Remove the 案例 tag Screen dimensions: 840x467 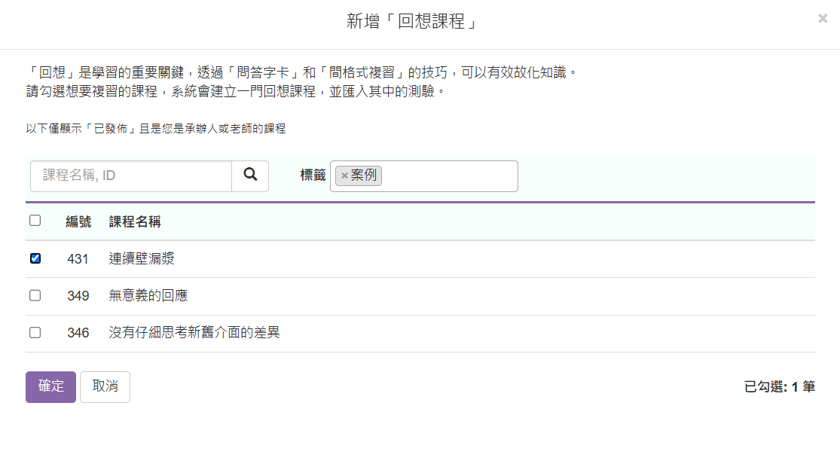coord(345,175)
